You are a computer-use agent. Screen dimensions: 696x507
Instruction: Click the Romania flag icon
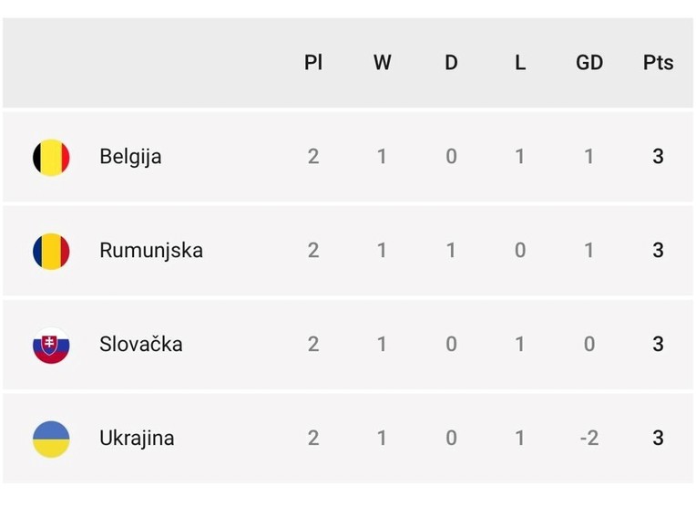click(x=51, y=251)
